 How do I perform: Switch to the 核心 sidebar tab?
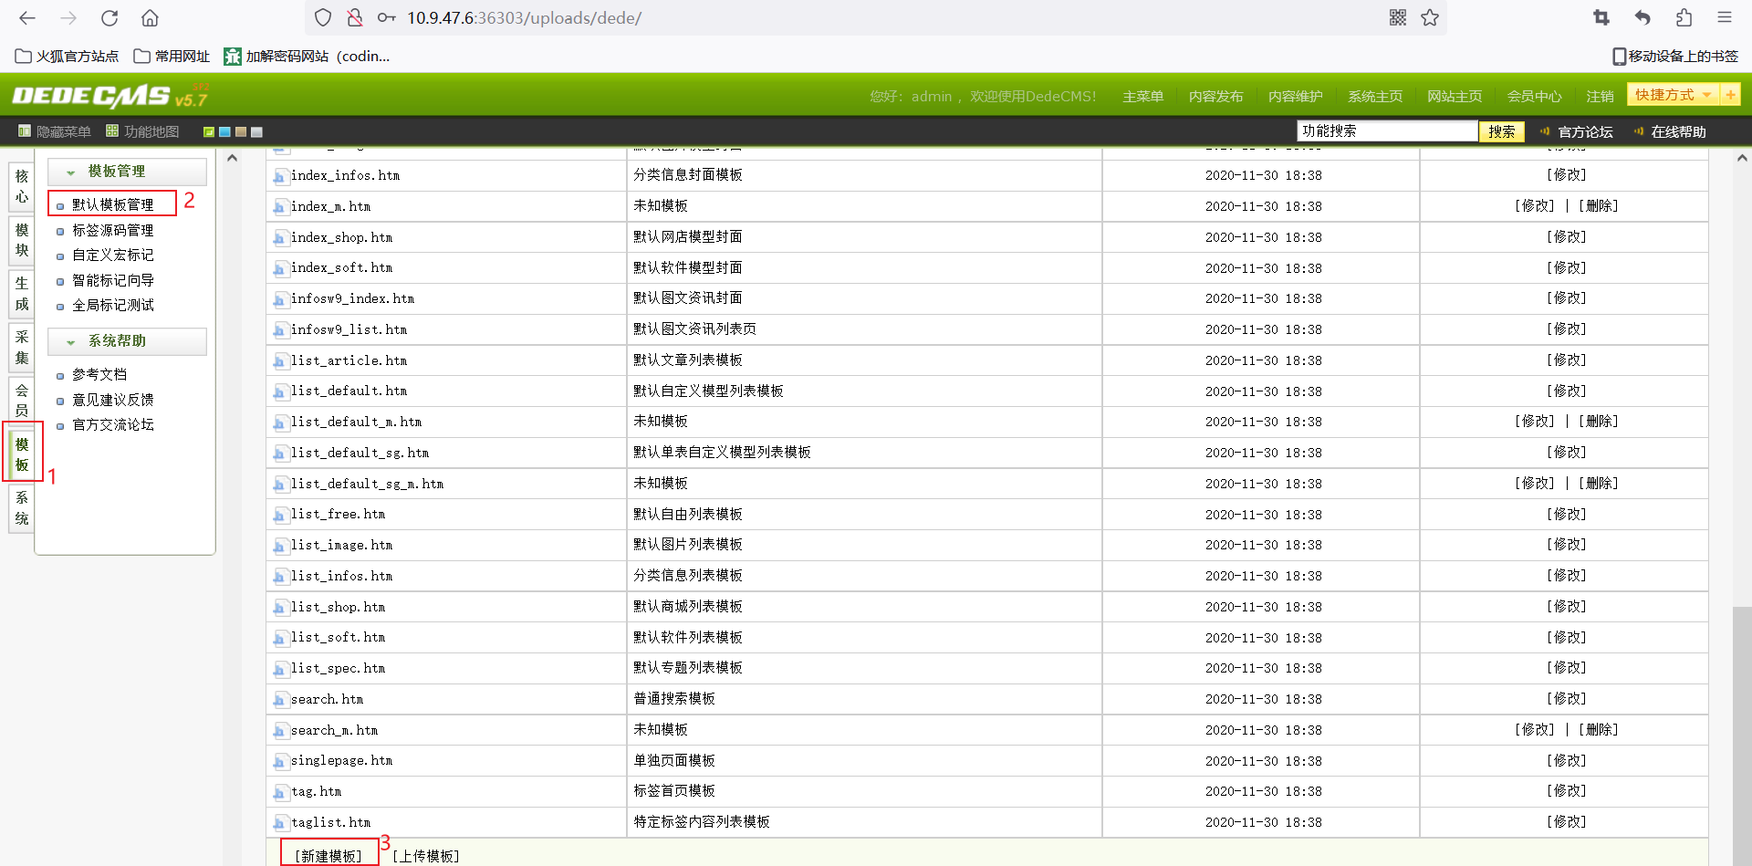[22, 186]
